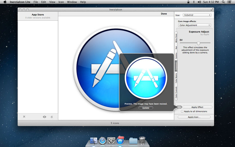
Task: Click the Sun 4:32 PM clock
Action: [211, 2]
